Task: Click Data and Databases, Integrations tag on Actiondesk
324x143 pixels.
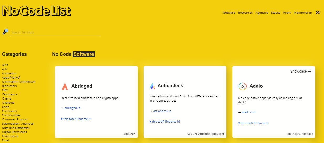Action: (206, 134)
